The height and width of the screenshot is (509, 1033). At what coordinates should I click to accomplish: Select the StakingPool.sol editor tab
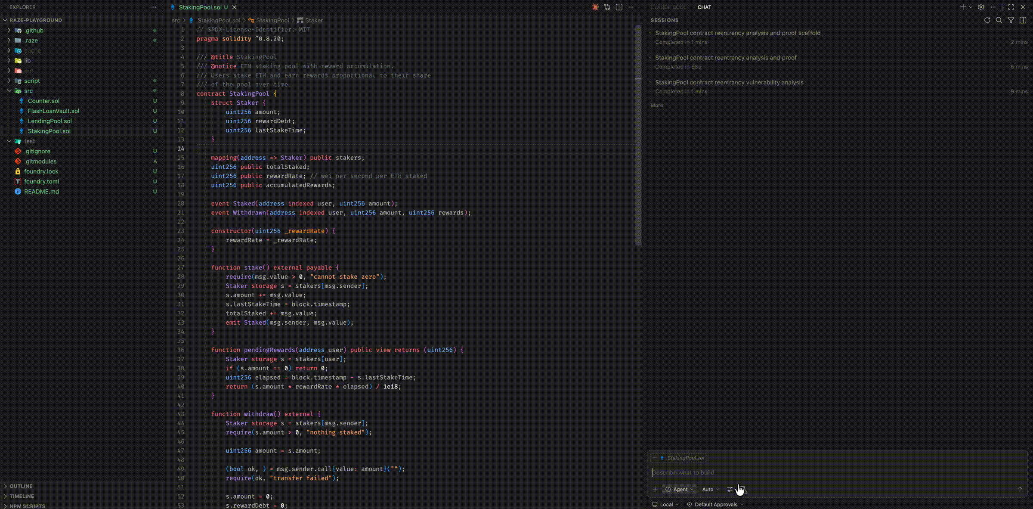pos(200,7)
